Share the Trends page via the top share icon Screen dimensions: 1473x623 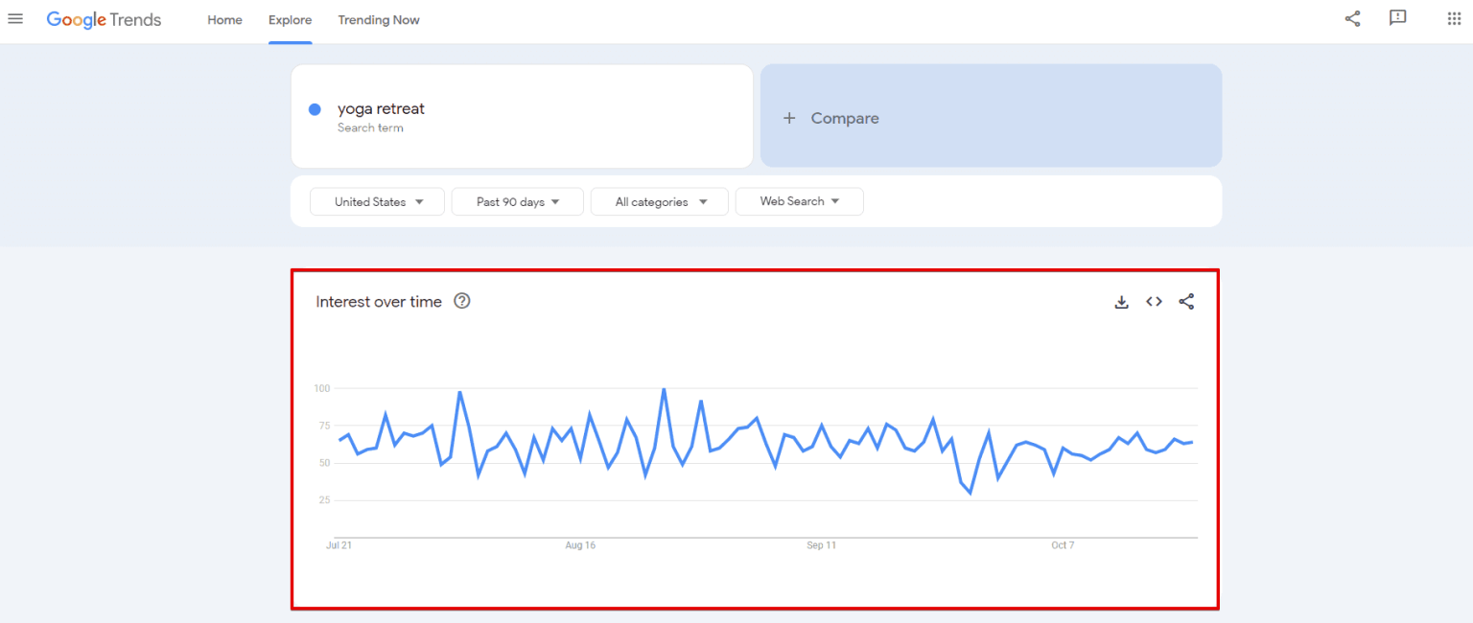[1352, 18]
